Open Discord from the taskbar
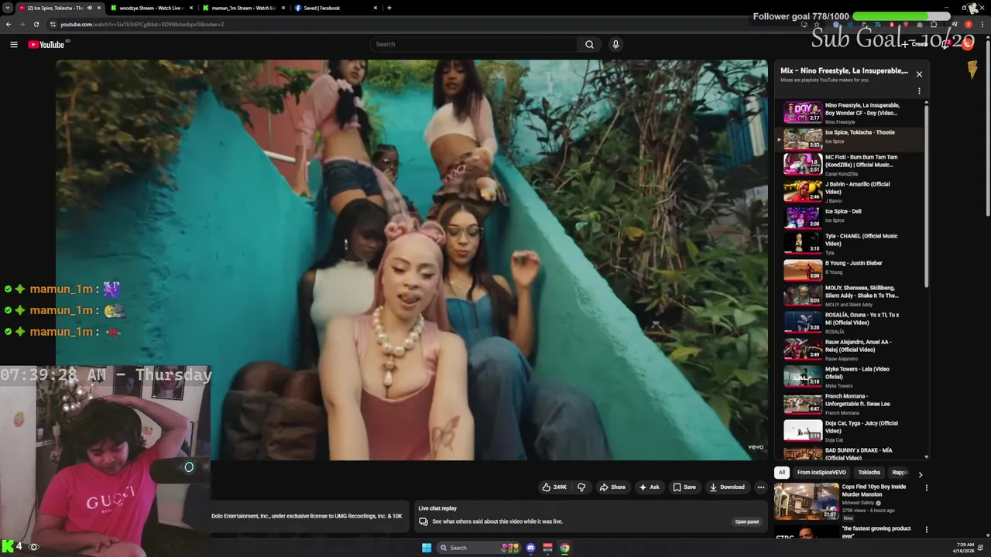This screenshot has width=991, height=557. pyautogui.click(x=530, y=548)
